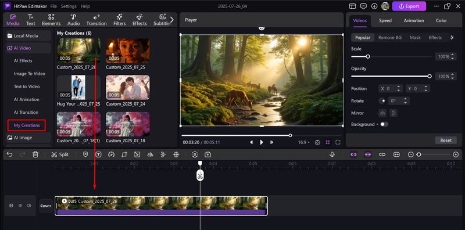Open Image To Video in sidebar
This screenshot has height=230, width=465.
pos(30,74)
